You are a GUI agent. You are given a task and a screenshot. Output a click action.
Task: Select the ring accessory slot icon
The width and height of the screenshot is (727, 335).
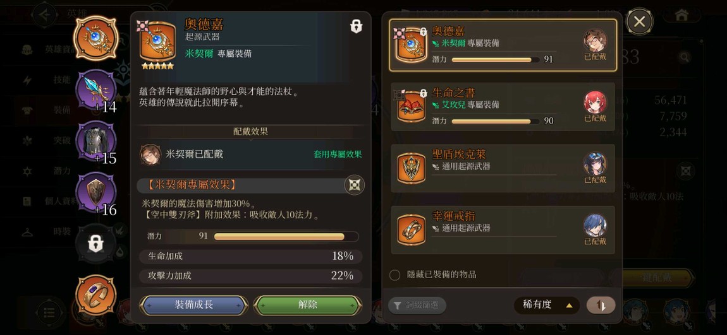tap(96, 295)
